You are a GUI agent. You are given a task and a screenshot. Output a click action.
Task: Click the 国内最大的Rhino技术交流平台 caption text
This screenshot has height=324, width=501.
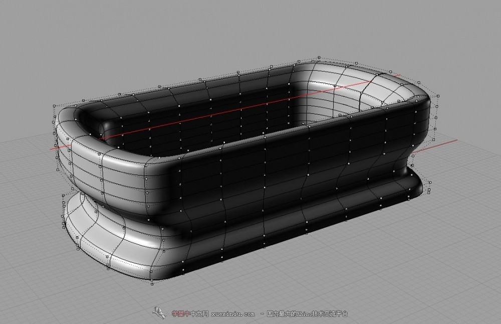pos(307,314)
